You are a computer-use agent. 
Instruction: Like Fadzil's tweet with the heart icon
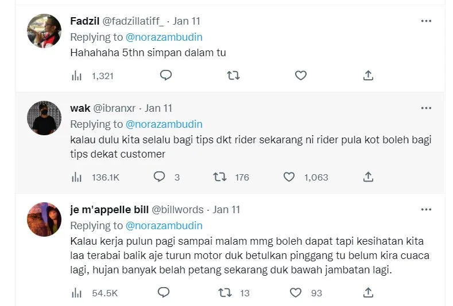click(300, 76)
